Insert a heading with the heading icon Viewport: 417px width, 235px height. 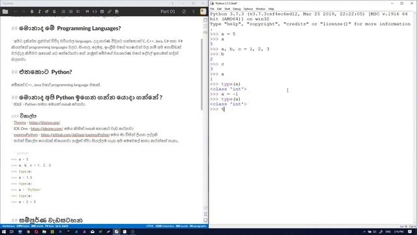(x=47, y=12)
